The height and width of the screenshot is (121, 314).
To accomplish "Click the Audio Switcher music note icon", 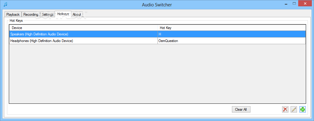I will point(5,4).
